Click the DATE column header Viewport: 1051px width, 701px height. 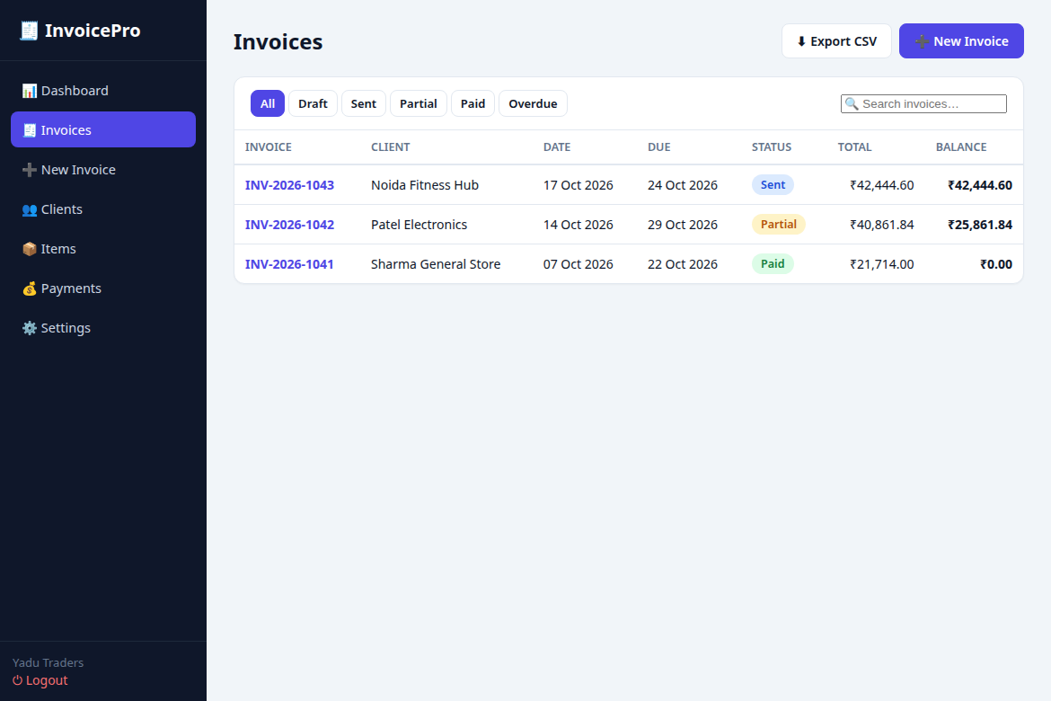[x=557, y=146]
